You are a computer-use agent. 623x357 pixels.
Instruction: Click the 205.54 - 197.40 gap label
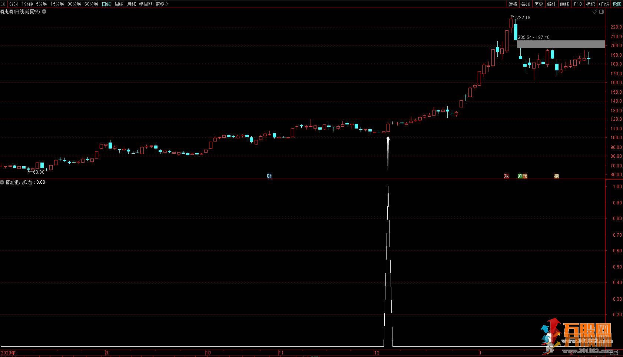[x=534, y=37]
